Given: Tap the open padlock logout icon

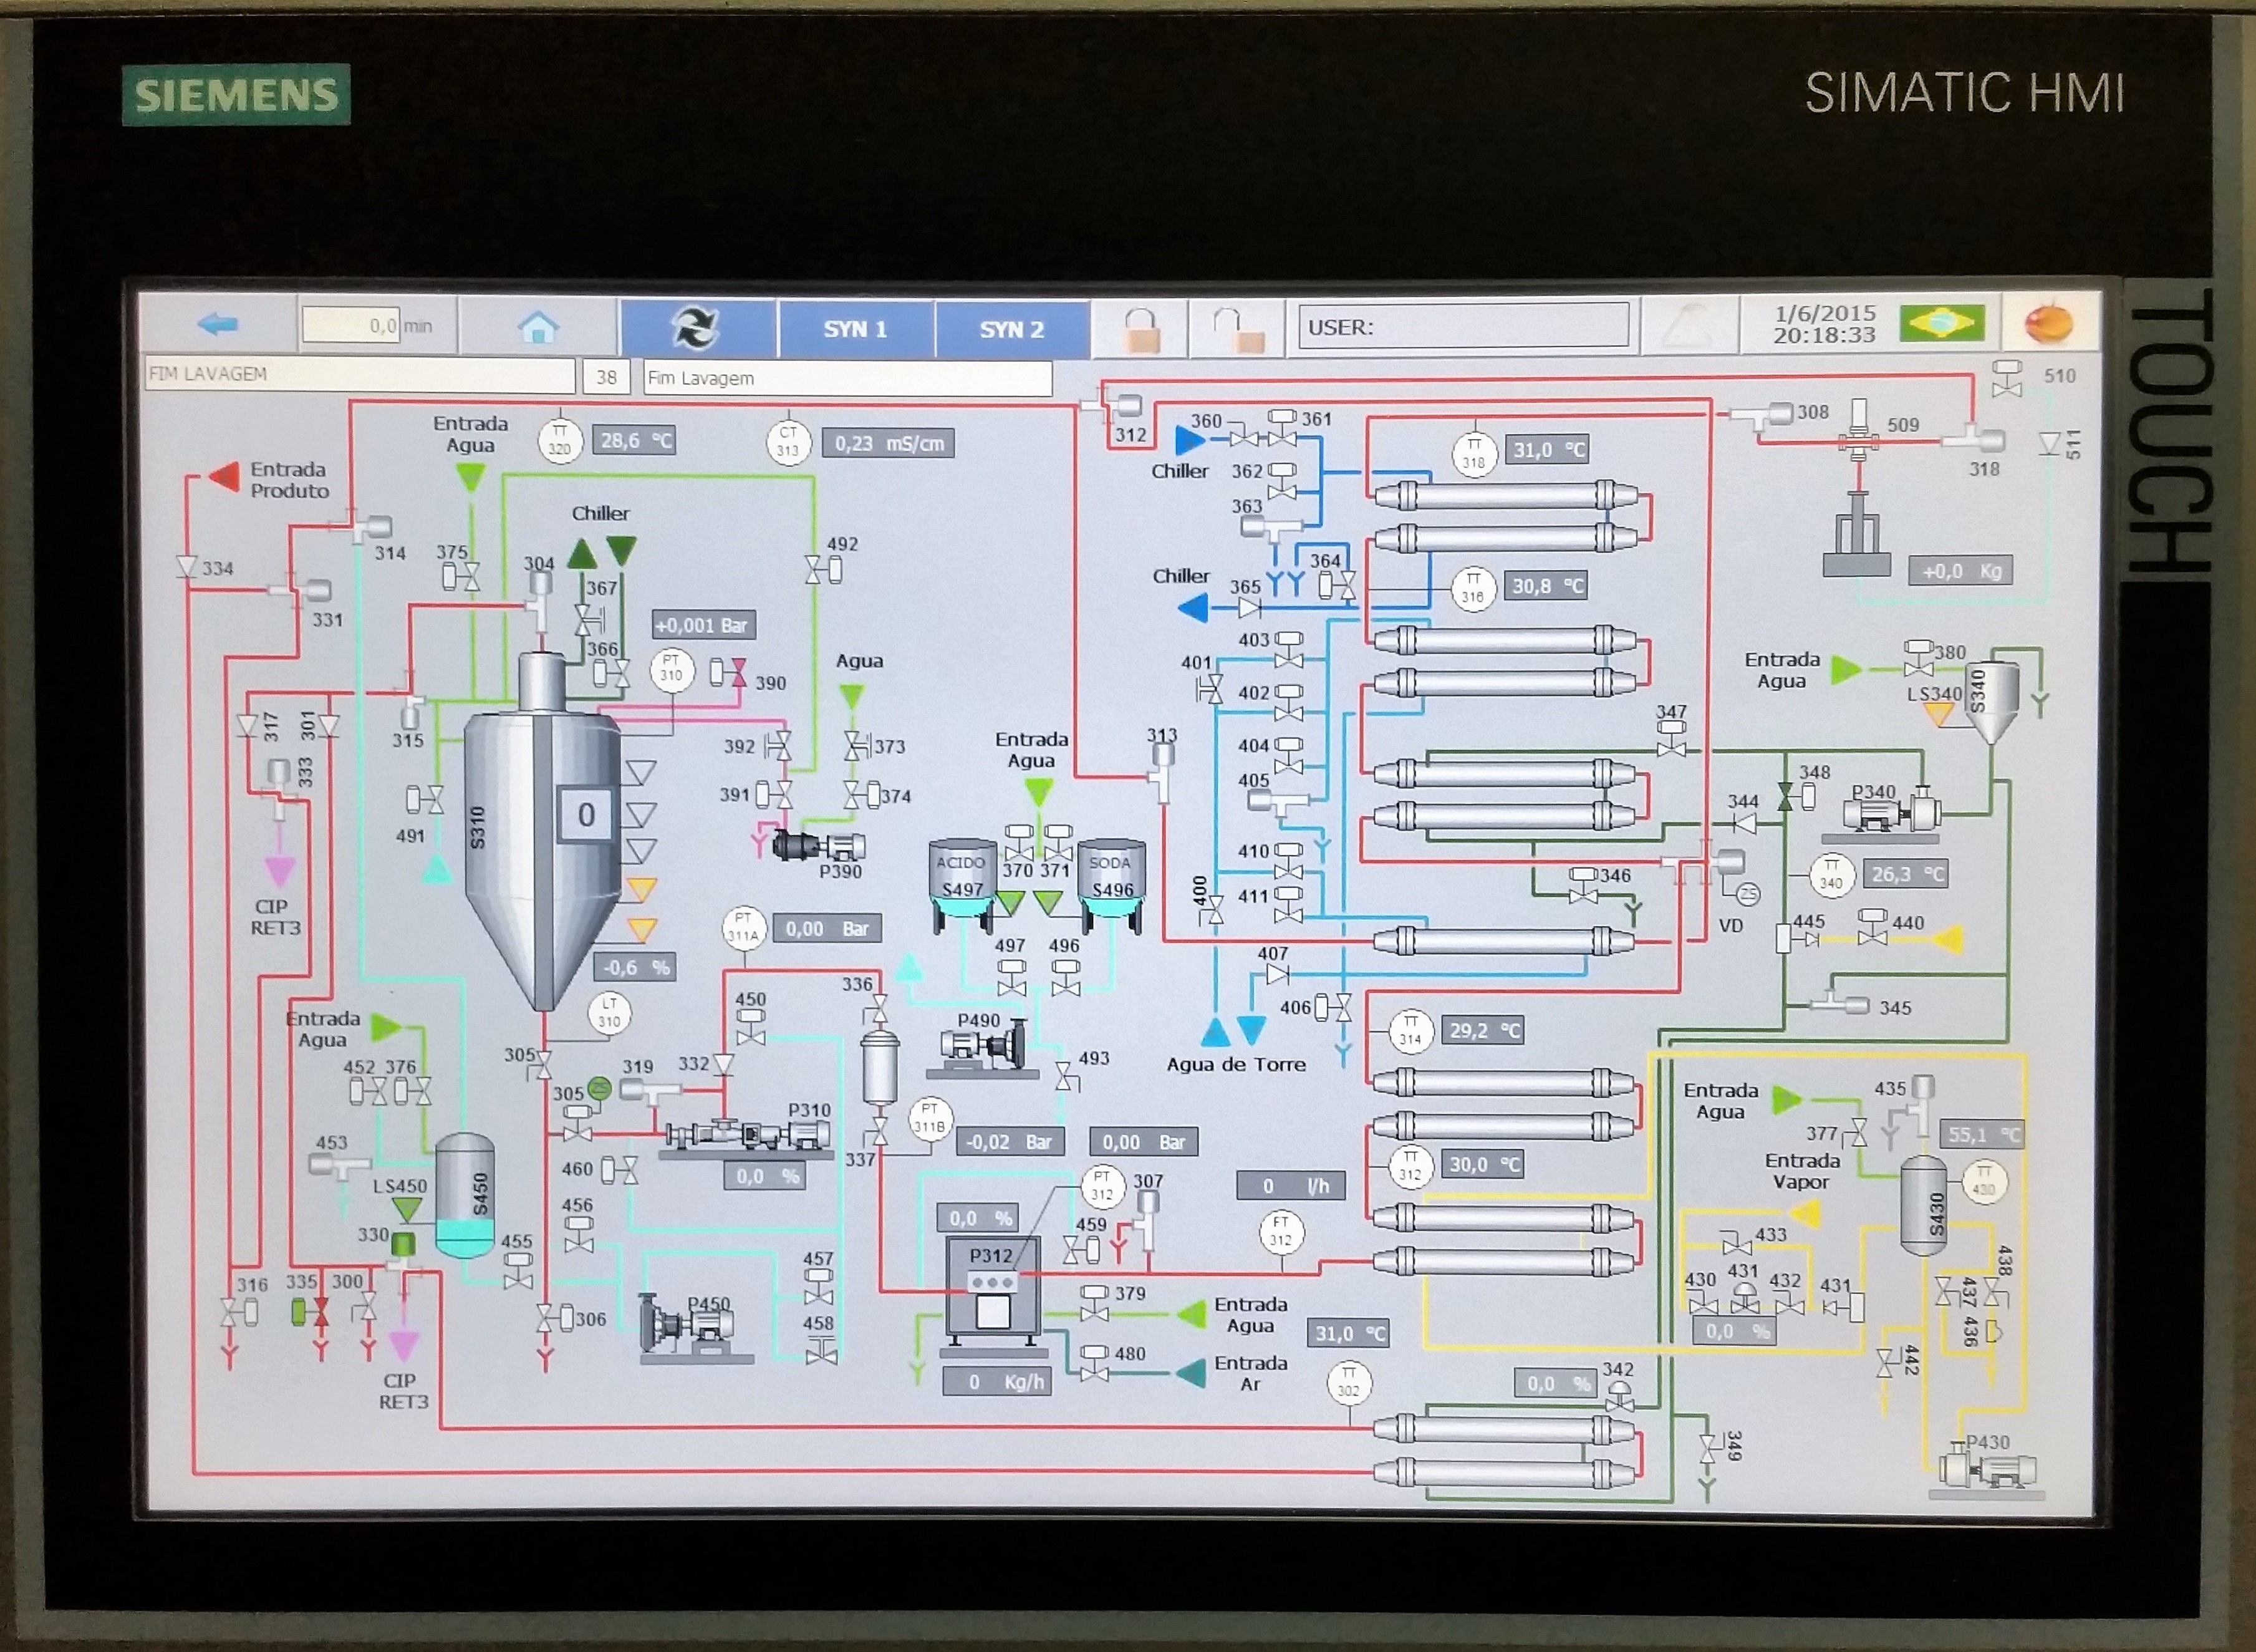Looking at the screenshot, I should (1239, 330).
